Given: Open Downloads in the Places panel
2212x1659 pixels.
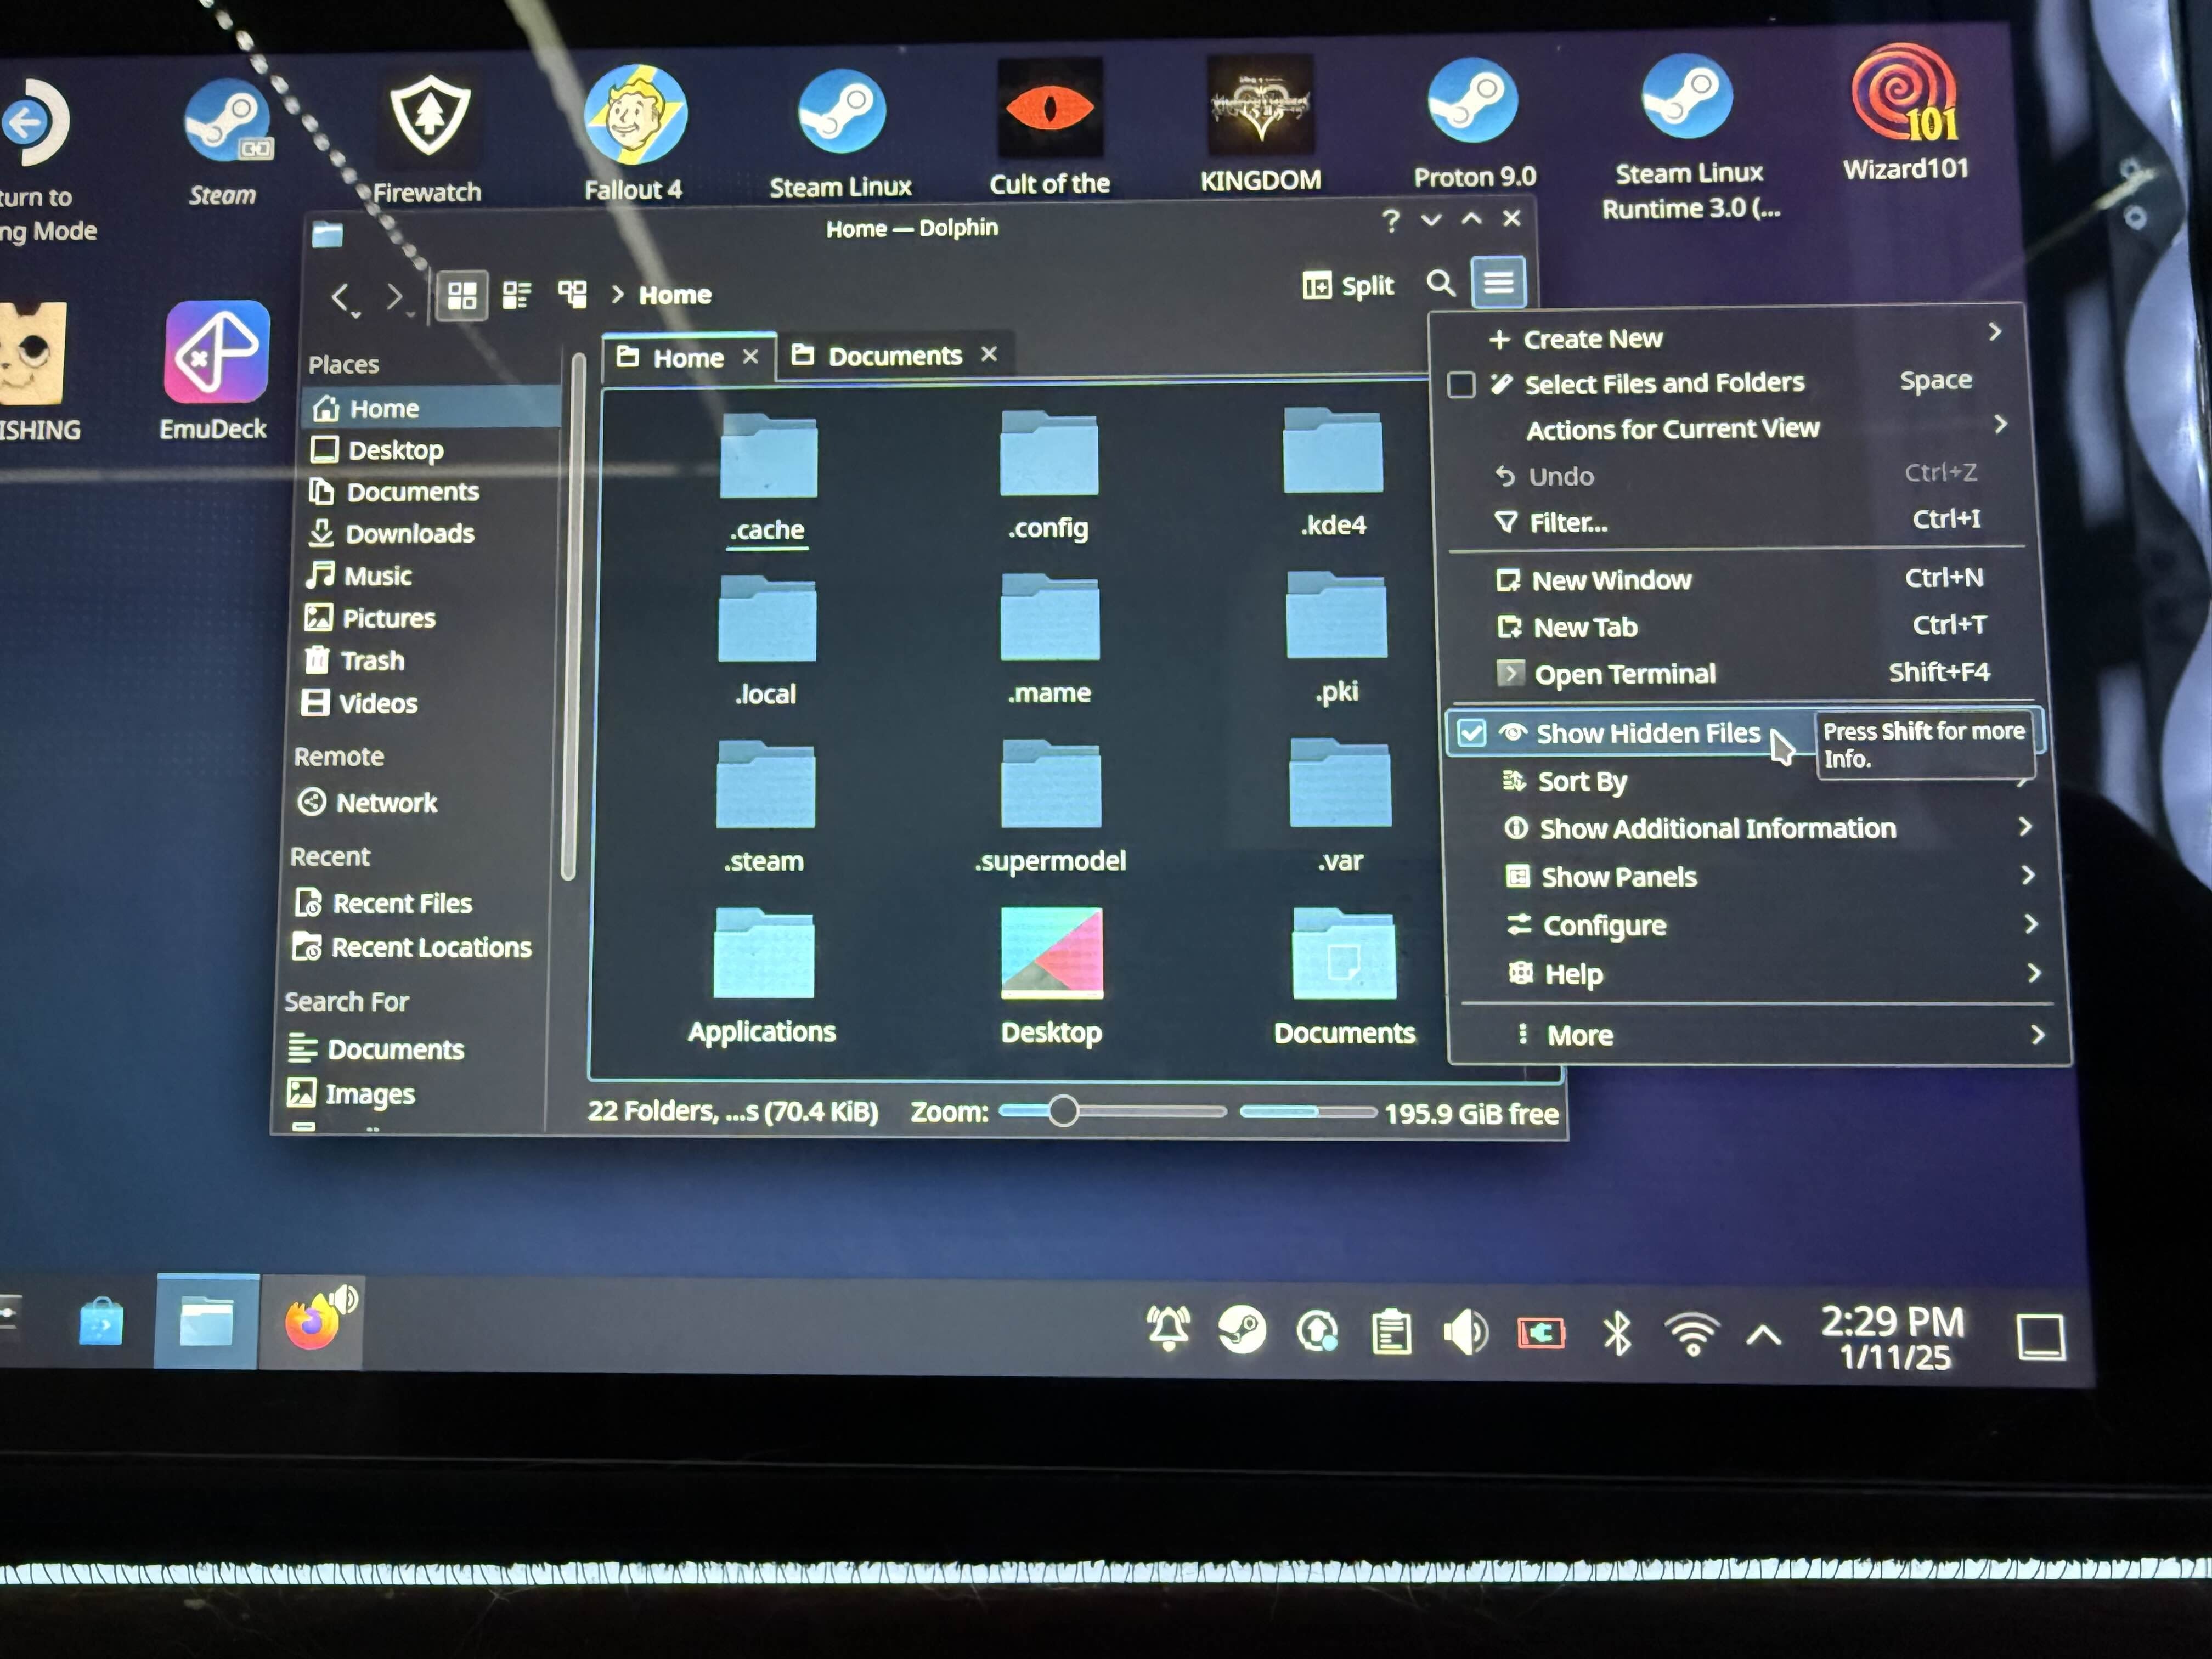Looking at the screenshot, I should [409, 534].
